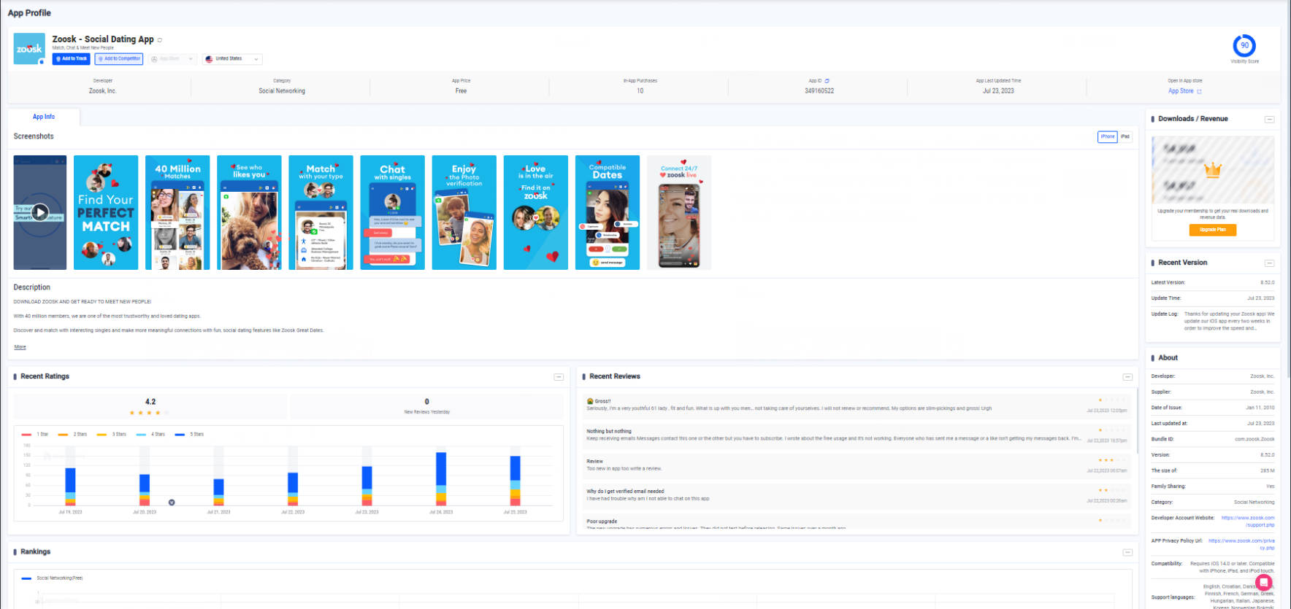This screenshot has width=1291, height=609.
Task: Click the Add to Track button
Action: point(72,59)
